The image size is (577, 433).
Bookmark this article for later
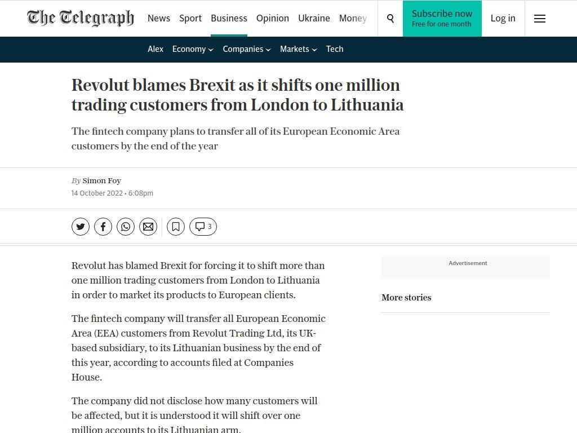(x=175, y=226)
